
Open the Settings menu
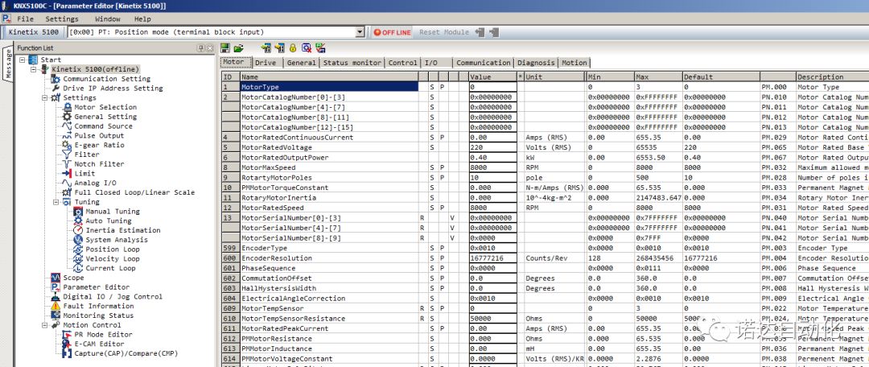[62, 19]
